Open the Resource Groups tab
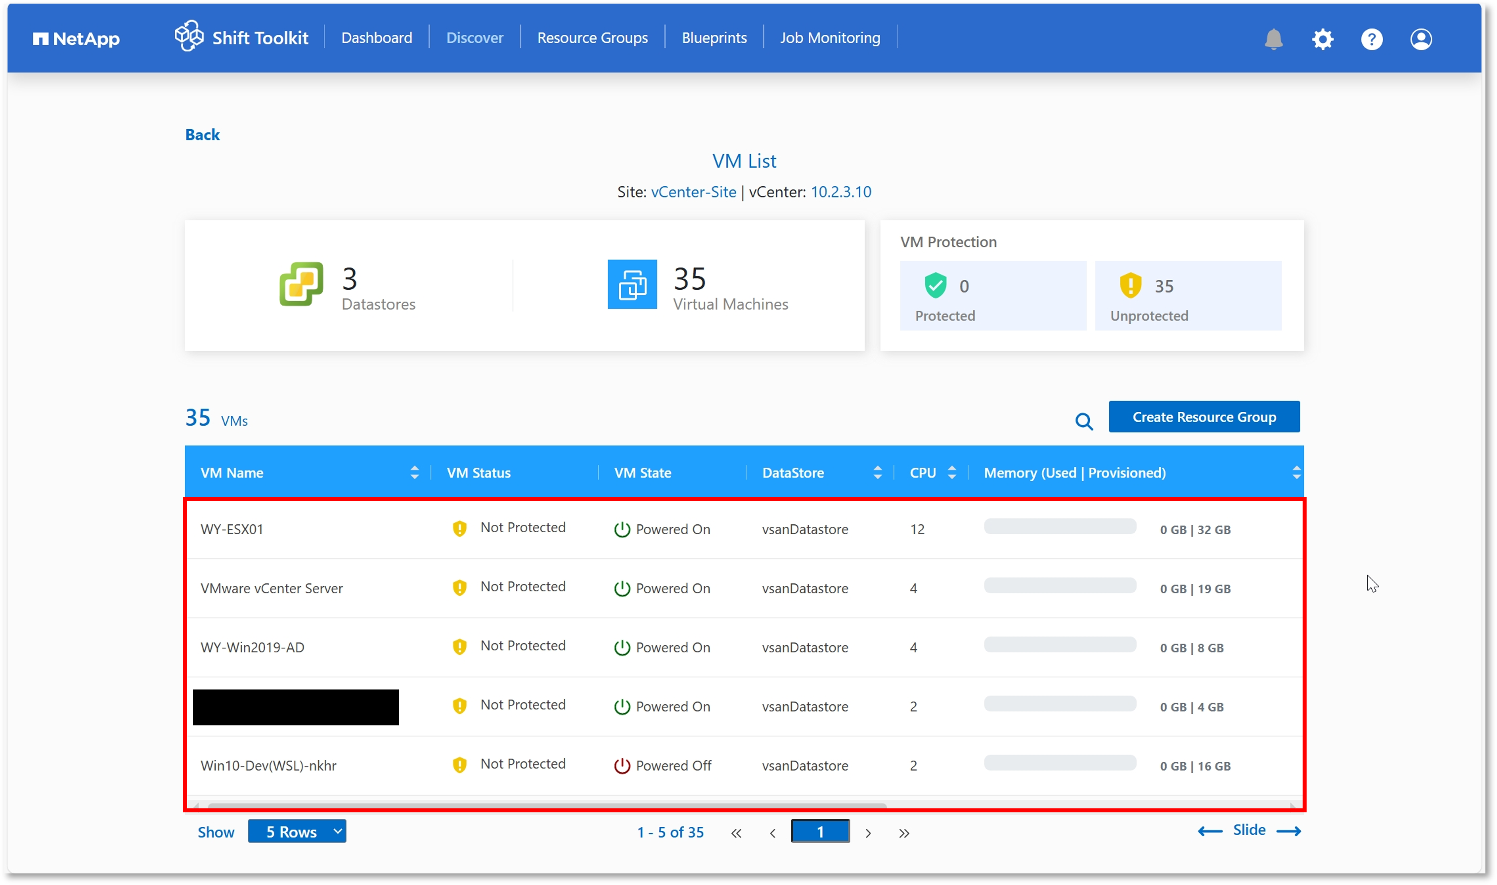This screenshot has height=885, width=1497. click(592, 38)
